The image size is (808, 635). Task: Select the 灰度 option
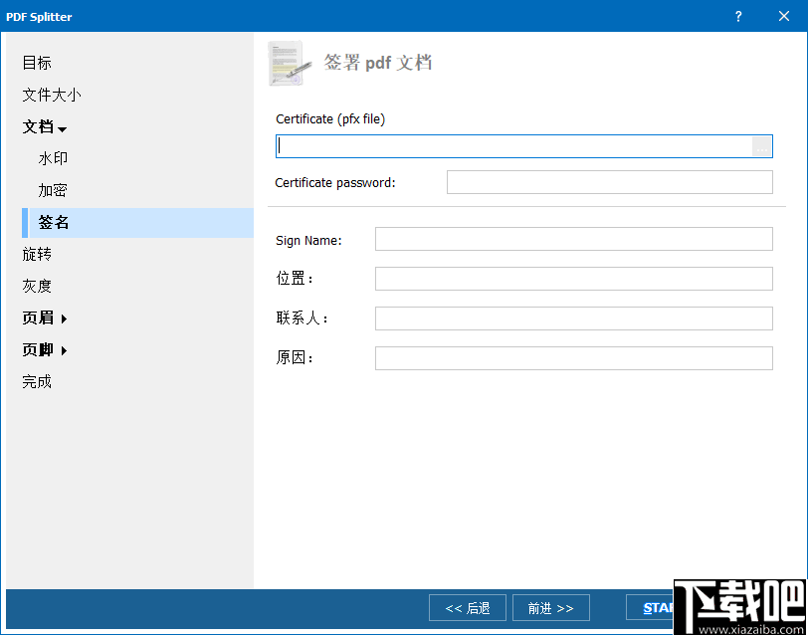click(37, 286)
